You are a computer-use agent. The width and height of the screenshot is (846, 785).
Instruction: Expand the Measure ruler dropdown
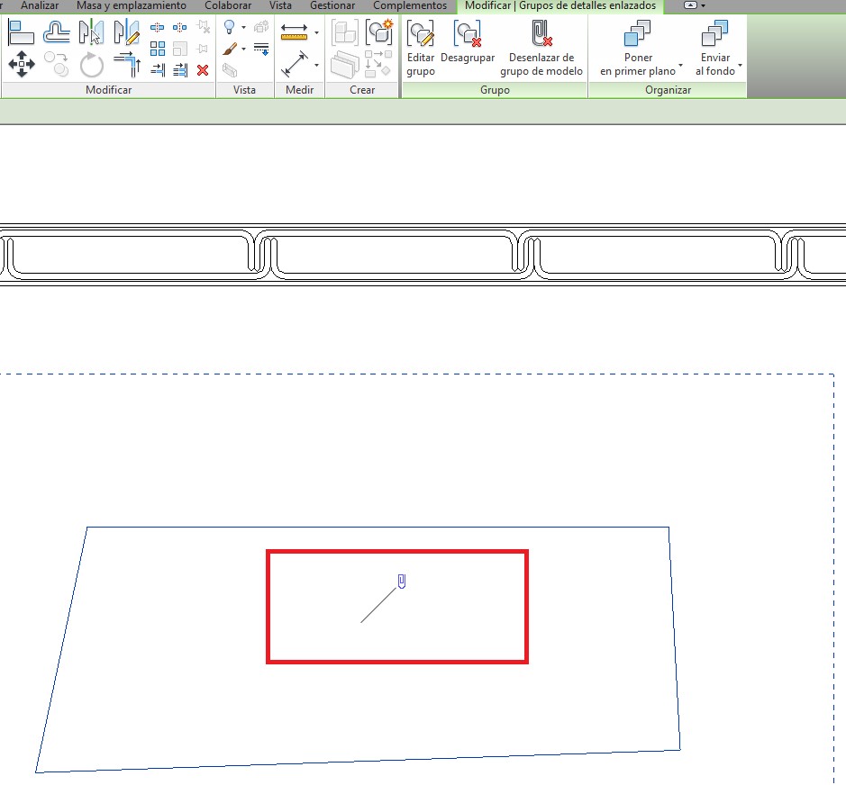[316, 33]
